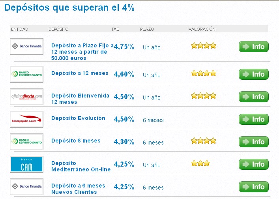The width and height of the screenshot is (279, 199).
Task: Click Banco Espirito Santo logo beside Depósito 6 meses
Action: 26,142
